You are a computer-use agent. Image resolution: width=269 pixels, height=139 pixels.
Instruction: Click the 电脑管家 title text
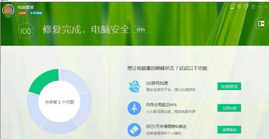click(26, 7)
